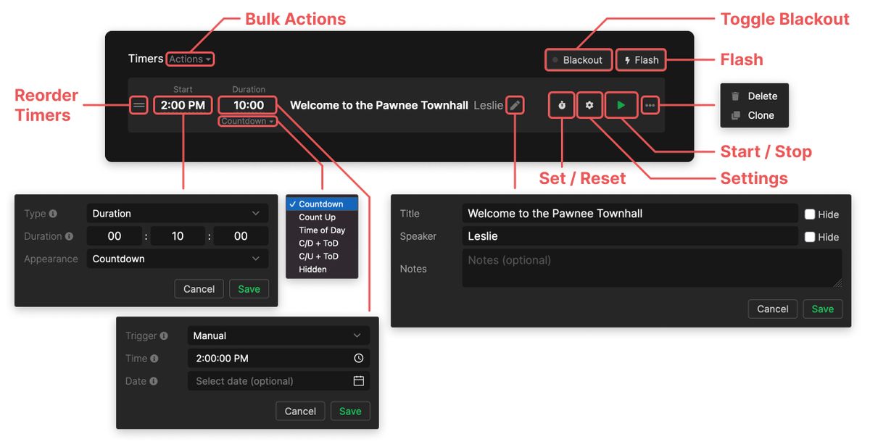Viewport: 870px width, 447px height.
Task: Click the info icon next to Trigger
Action: point(164,336)
